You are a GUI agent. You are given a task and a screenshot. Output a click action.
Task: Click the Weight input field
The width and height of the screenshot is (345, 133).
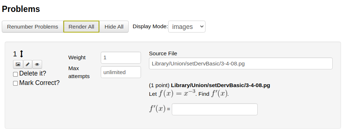tap(121, 57)
